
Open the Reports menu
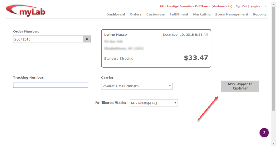click(259, 14)
